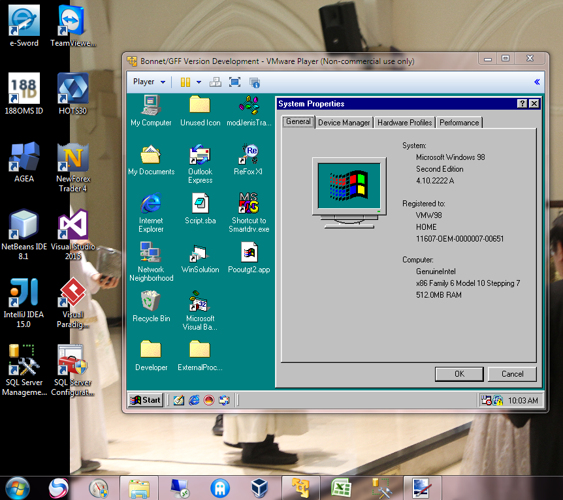Viewport: 563px width, 500px height.
Task: Click the Windows 98 Start button
Action: click(144, 399)
